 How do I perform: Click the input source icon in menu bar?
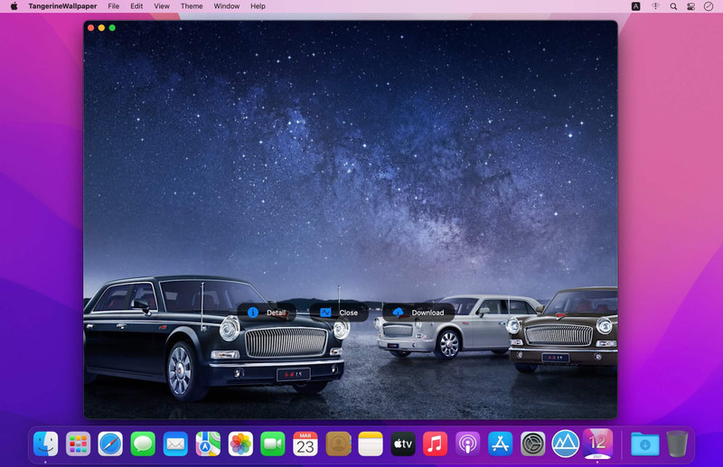[636, 6]
